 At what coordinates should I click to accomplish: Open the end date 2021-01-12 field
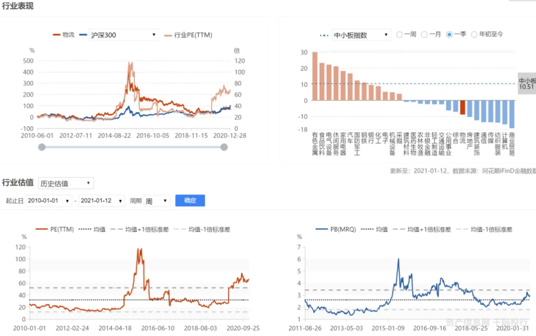(102, 201)
